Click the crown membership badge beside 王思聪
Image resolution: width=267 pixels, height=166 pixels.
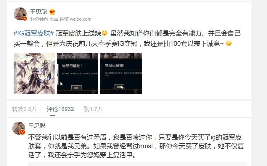coord(52,12)
